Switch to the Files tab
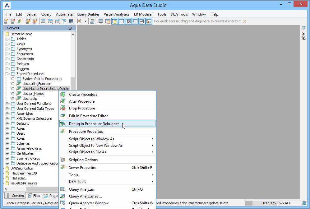Viewport: 310px width, 209px height. (34, 196)
